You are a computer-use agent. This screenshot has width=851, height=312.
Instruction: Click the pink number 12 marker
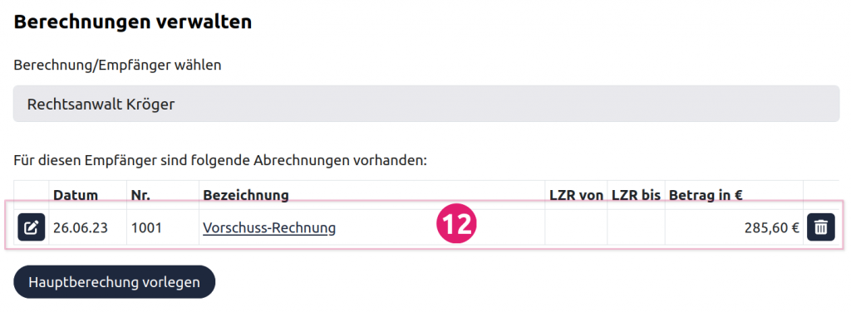pos(456,224)
